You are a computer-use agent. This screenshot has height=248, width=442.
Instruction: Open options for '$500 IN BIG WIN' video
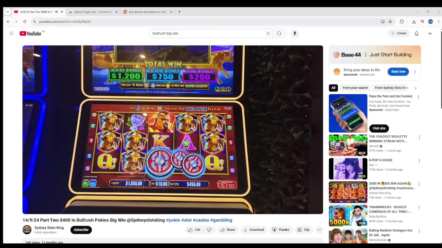tap(419, 184)
